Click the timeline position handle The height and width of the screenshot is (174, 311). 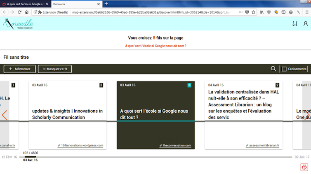click(x=30, y=157)
